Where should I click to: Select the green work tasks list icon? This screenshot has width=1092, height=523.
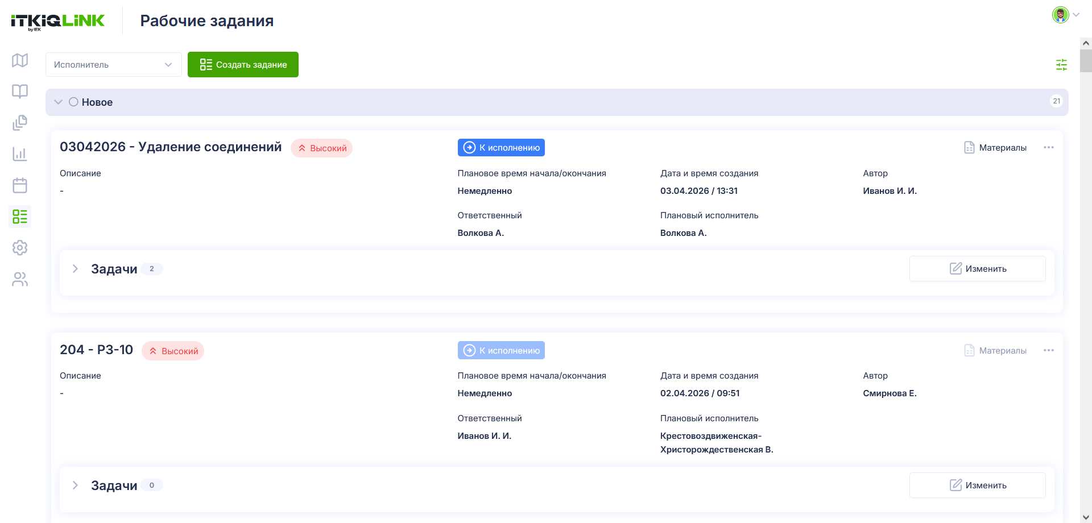click(x=20, y=217)
